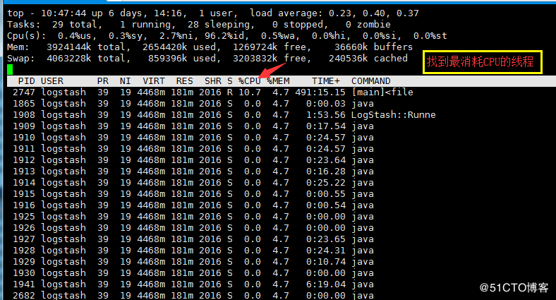Select PID 1914 row

click(x=193, y=183)
